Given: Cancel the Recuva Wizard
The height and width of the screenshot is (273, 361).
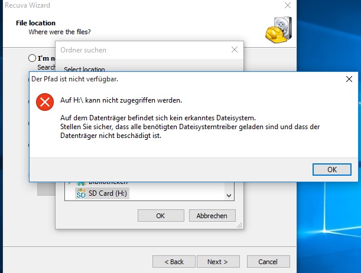Looking at the screenshot, I should [268, 262].
